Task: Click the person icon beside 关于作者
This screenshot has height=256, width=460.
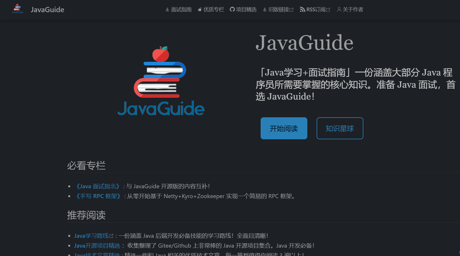Action: pyautogui.click(x=339, y=10)
